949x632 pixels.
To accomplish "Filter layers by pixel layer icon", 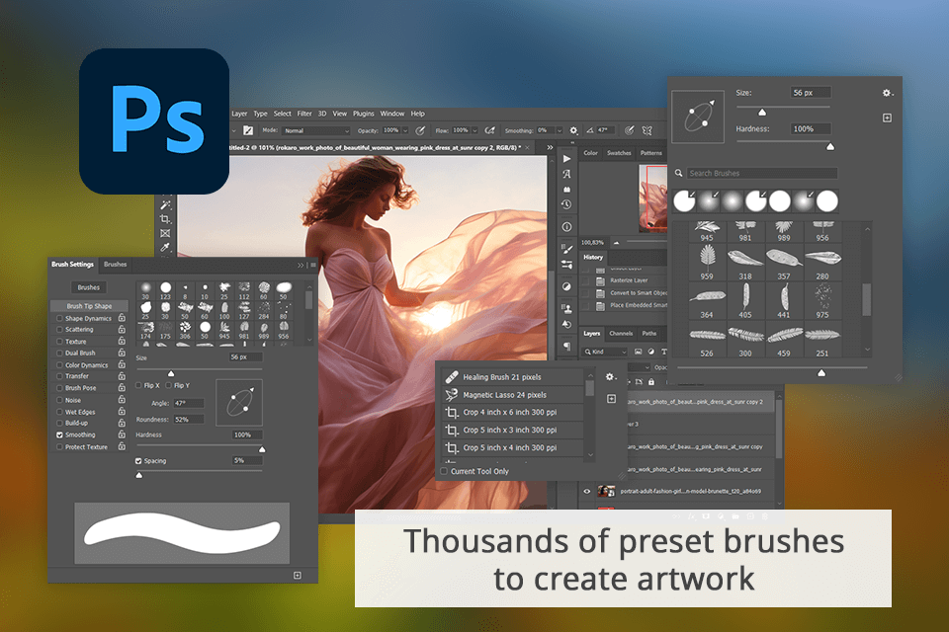I will (638, 352).
